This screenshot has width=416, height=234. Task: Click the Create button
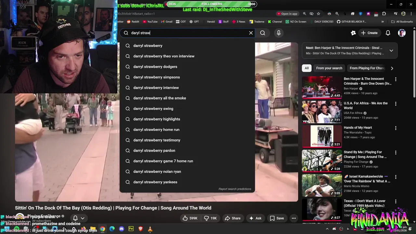(369, 33)
